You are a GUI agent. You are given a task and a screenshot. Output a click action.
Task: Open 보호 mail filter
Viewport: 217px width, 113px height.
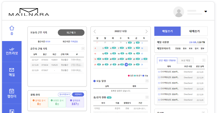(x=190, y=49)
